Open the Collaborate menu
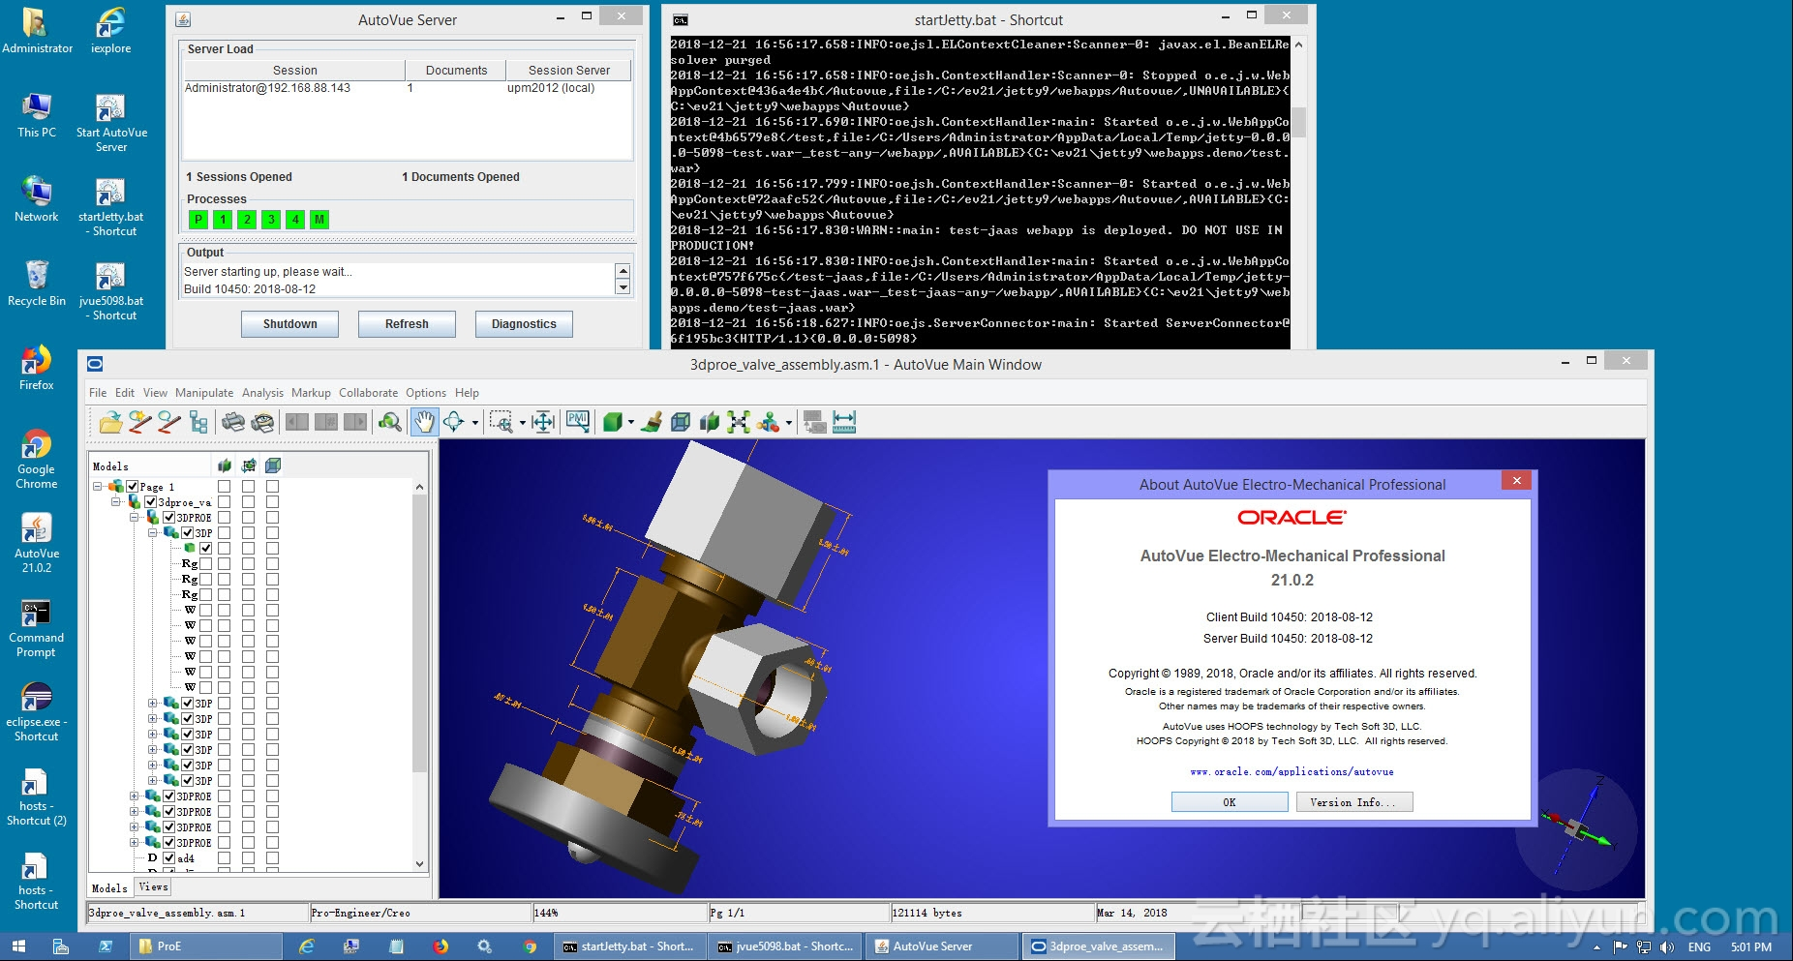 (368, 393)
